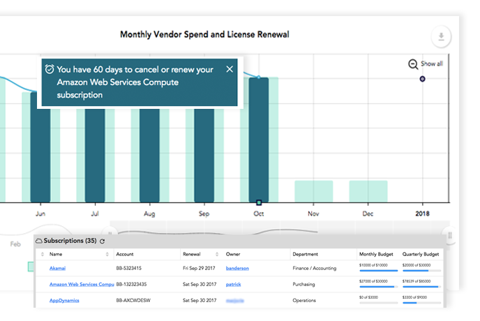Click the October square marker on axis

pos(259,202)
